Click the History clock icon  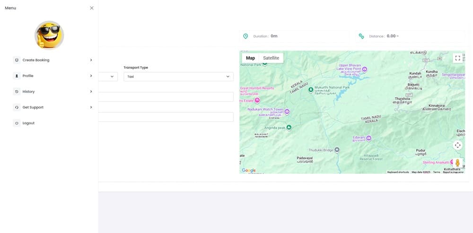[17, 92]
